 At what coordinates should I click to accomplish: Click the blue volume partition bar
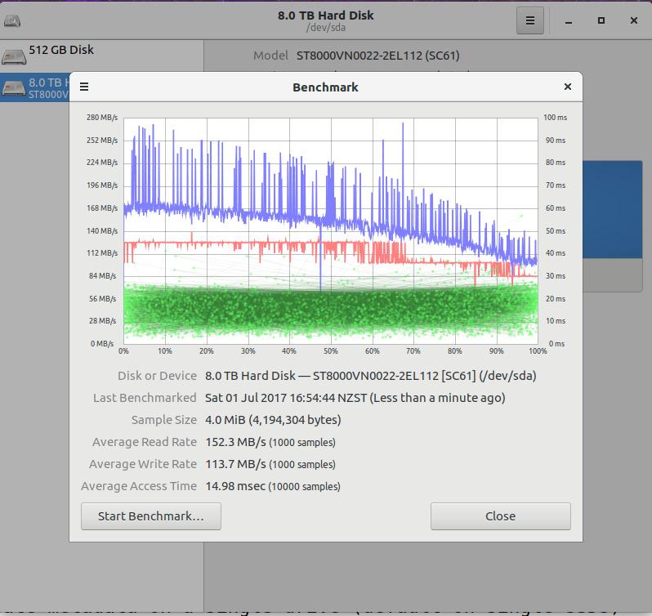(613, 209)
